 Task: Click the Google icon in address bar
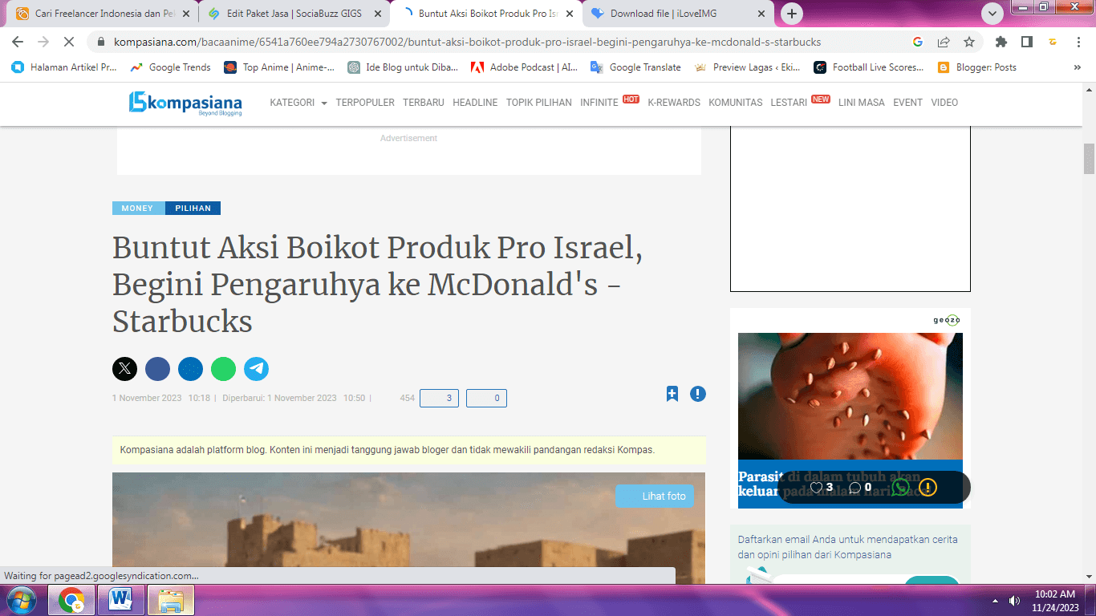918,42
